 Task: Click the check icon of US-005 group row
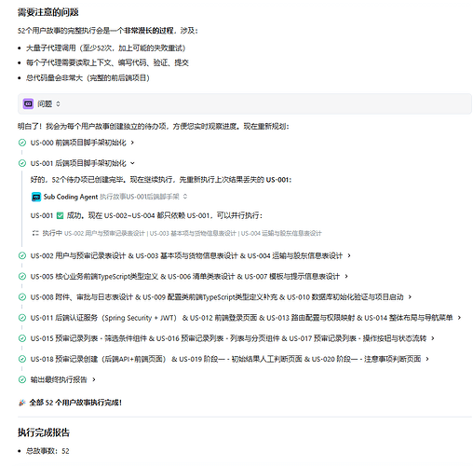pyautogui.click(x=22, y=276)
